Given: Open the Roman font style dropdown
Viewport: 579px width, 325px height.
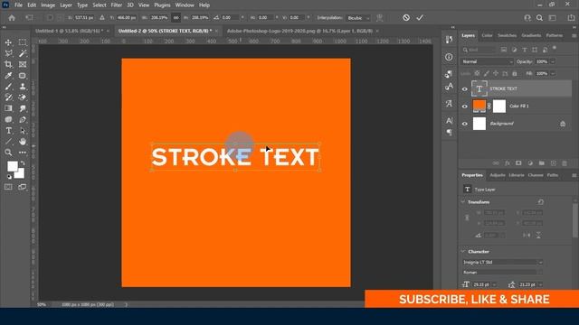Looking at the screenshot, I should pos(503,273).
